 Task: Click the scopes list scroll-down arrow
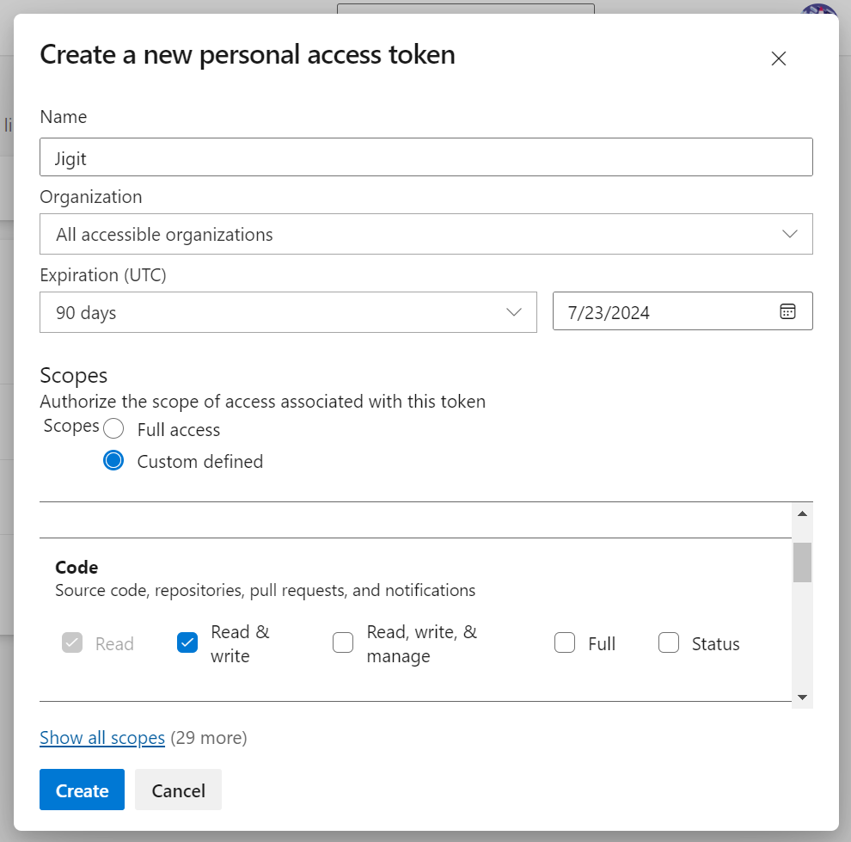[802, 697]
